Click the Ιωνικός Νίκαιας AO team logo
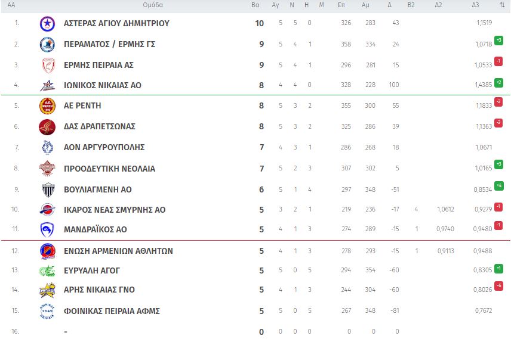This screenshot has width=511, height=342. (x=47, y=86)
